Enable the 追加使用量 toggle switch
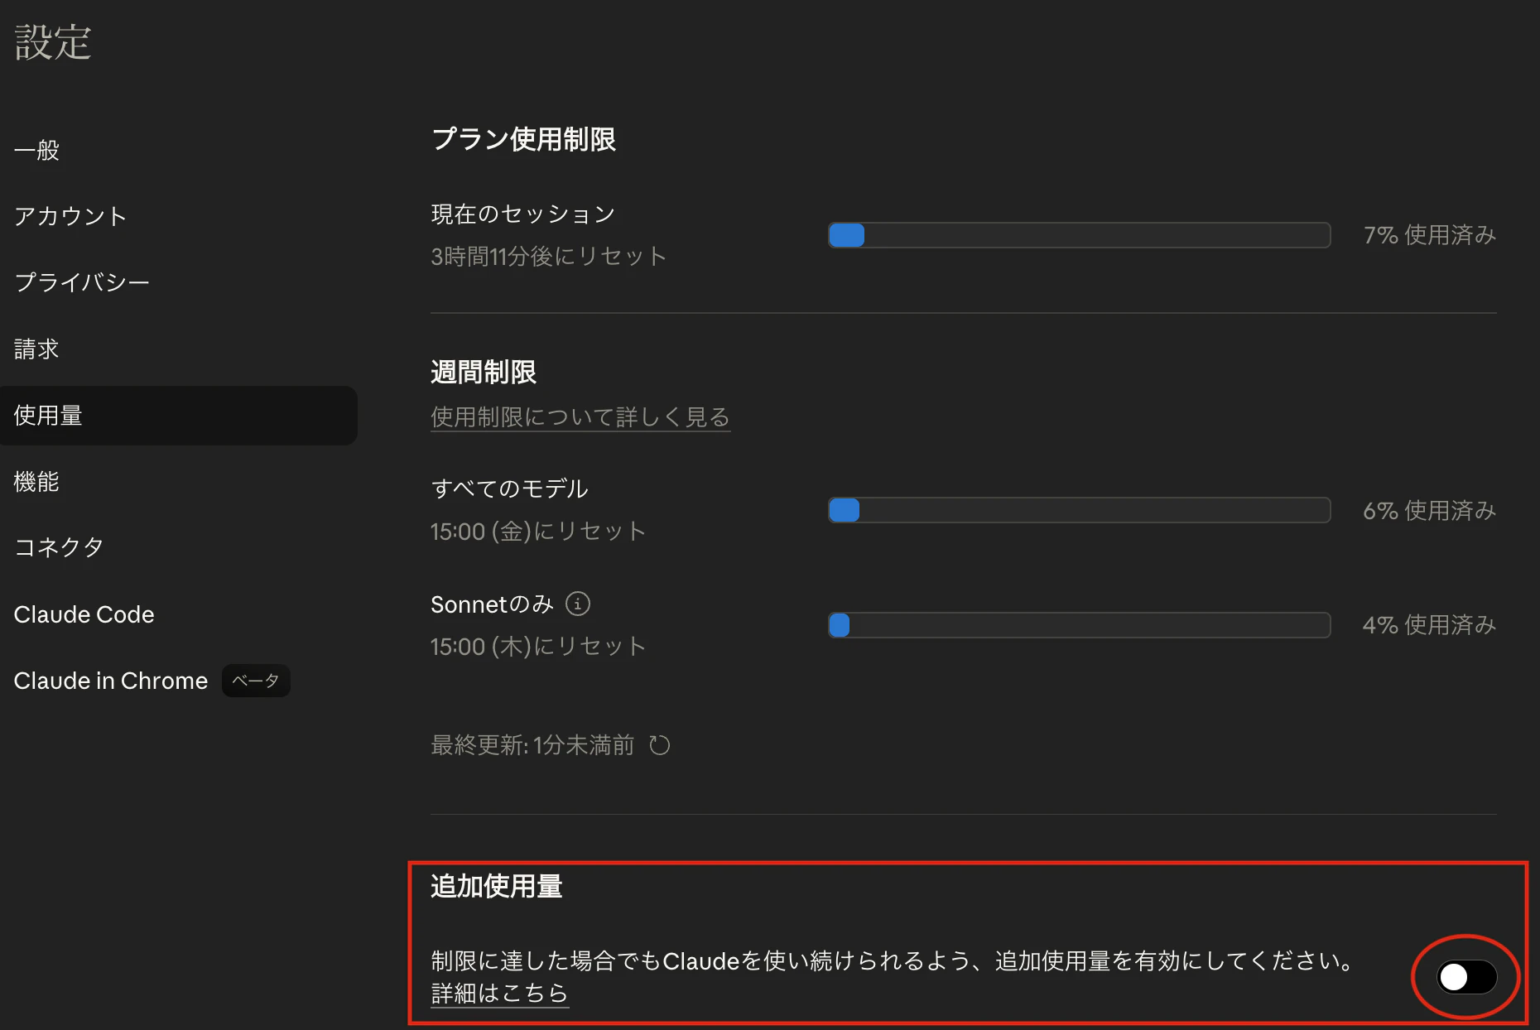 (1466, 977)
